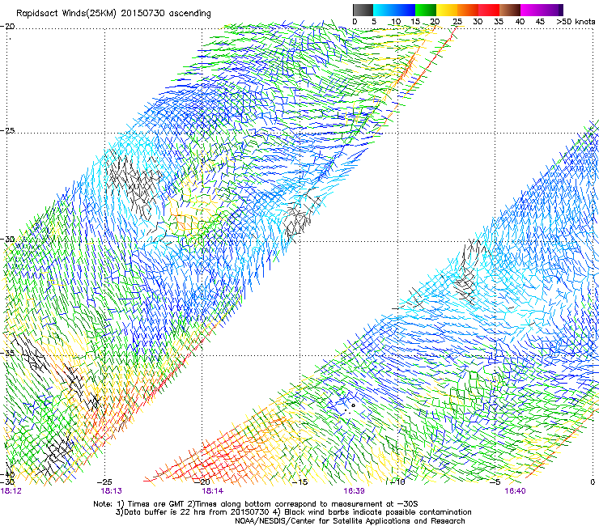Click the '0' longitude label at the axis end
The width and height of the screenshot is (599, 526).
593,482
